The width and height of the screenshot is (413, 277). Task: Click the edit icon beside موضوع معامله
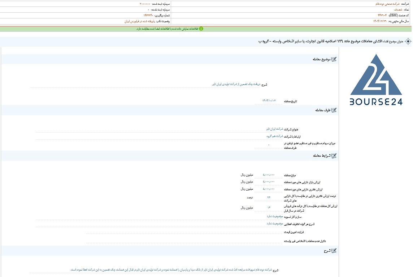coord(334,59)
